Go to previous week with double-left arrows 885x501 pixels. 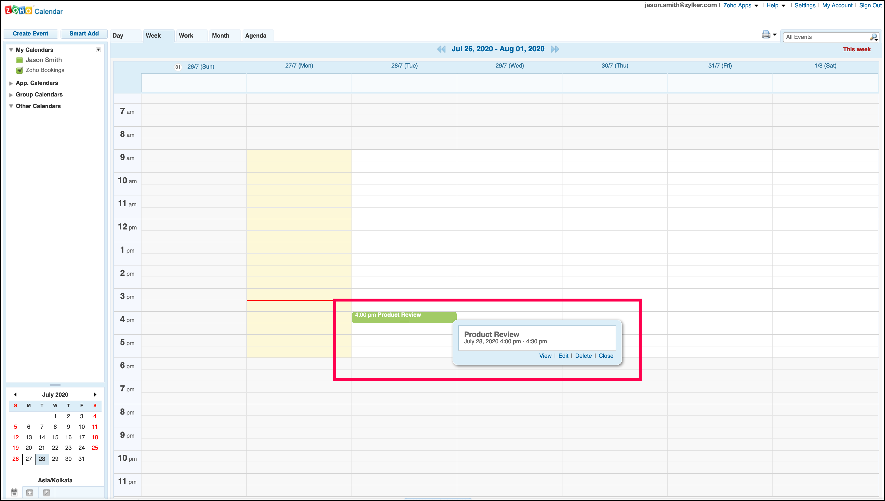[441, 49]
